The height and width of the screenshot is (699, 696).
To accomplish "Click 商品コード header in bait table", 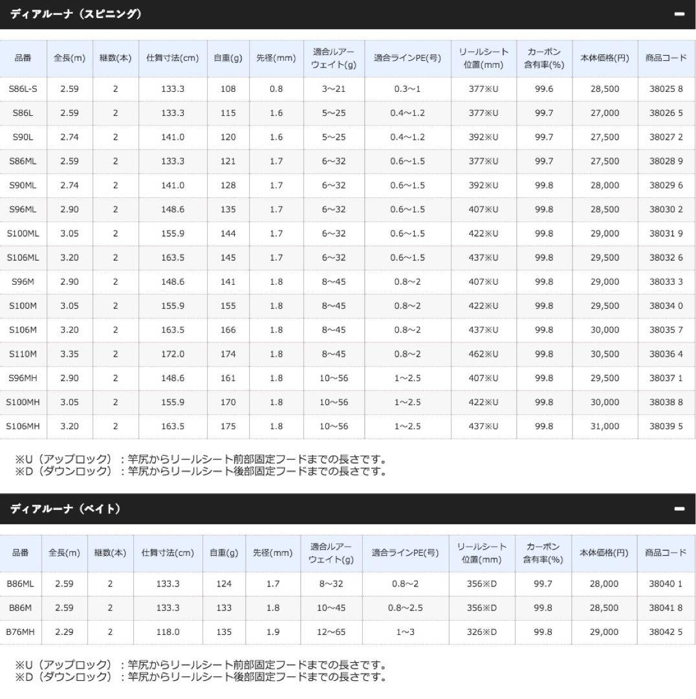I will click(x=666, y=553).
